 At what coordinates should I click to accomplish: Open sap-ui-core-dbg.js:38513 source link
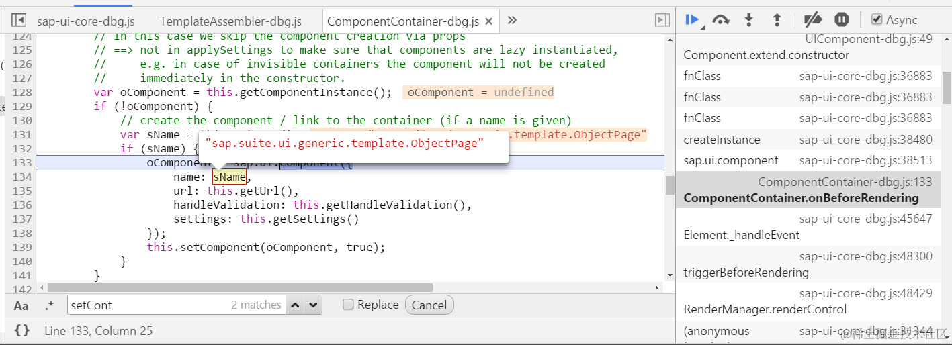[866, 160]
